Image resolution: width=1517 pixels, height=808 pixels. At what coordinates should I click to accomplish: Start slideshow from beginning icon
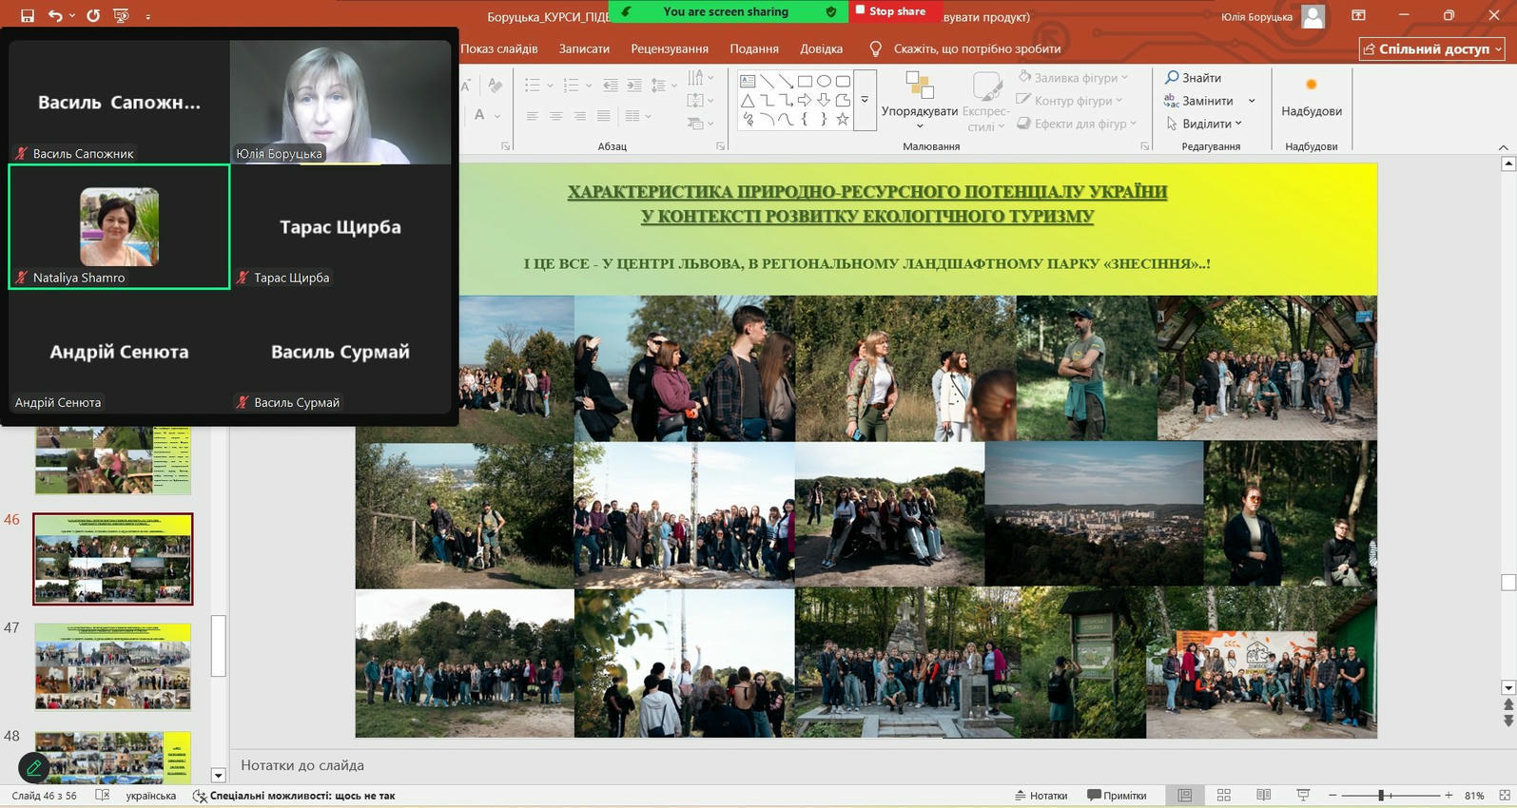point(121,15)
